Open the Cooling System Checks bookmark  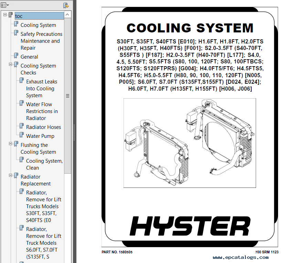(x=38, y=69)
